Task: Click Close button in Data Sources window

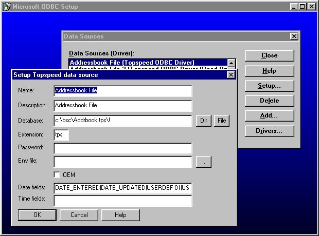Action: (270, 55)
